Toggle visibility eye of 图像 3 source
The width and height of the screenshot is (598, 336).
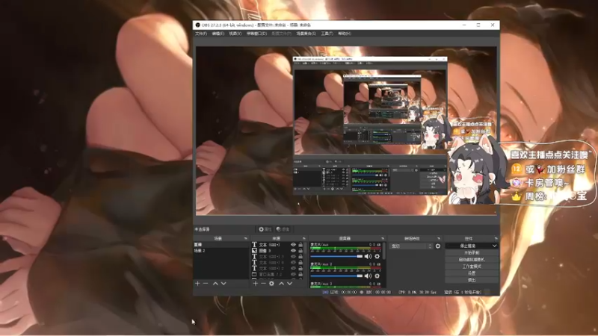pos(293,251)
